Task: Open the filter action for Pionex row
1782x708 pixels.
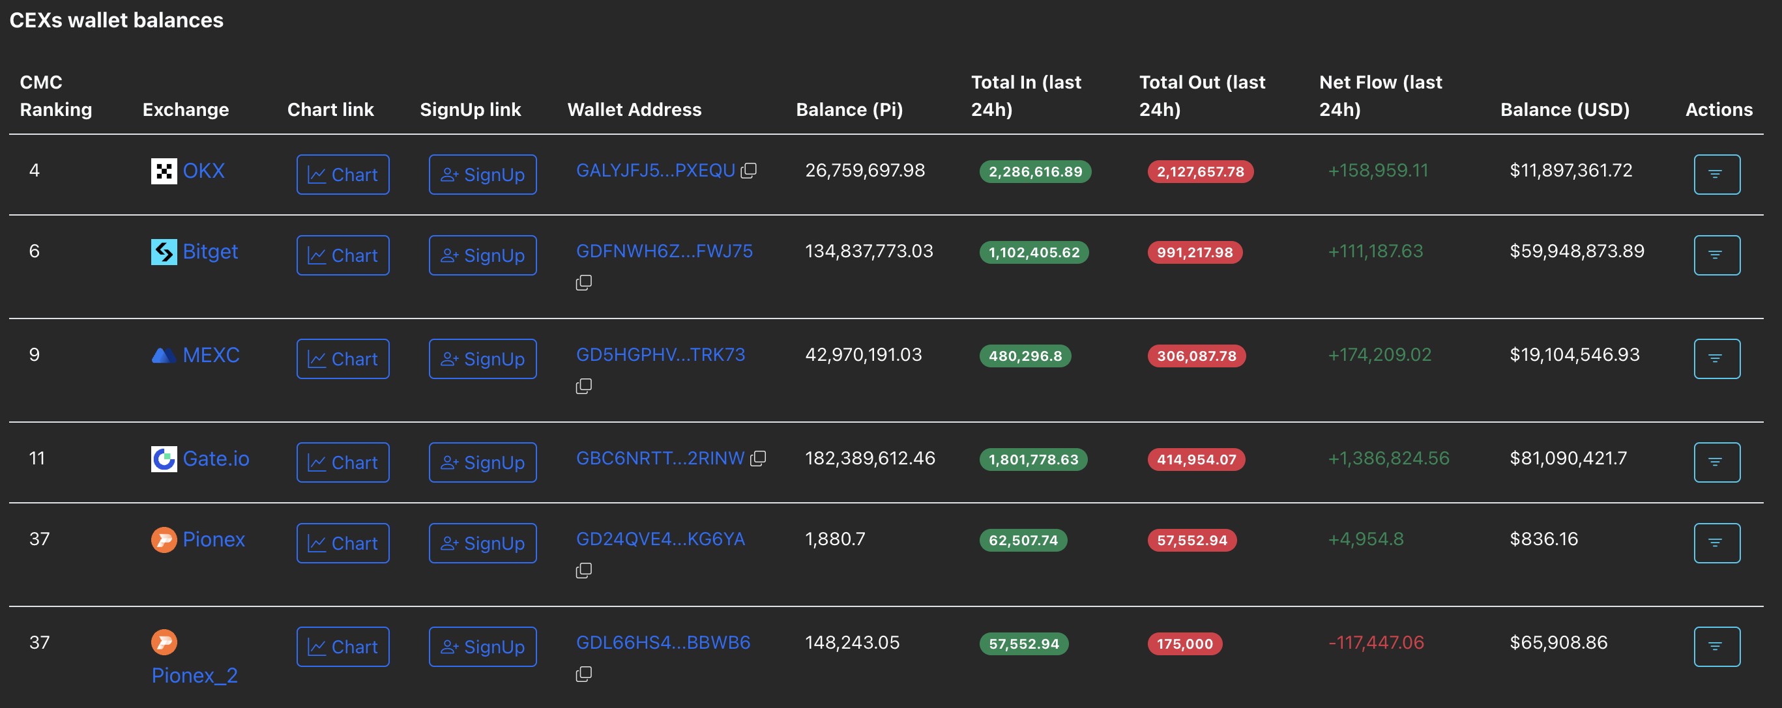Action: pos(1717,543)
